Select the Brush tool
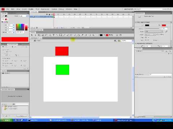 (68, 35)
